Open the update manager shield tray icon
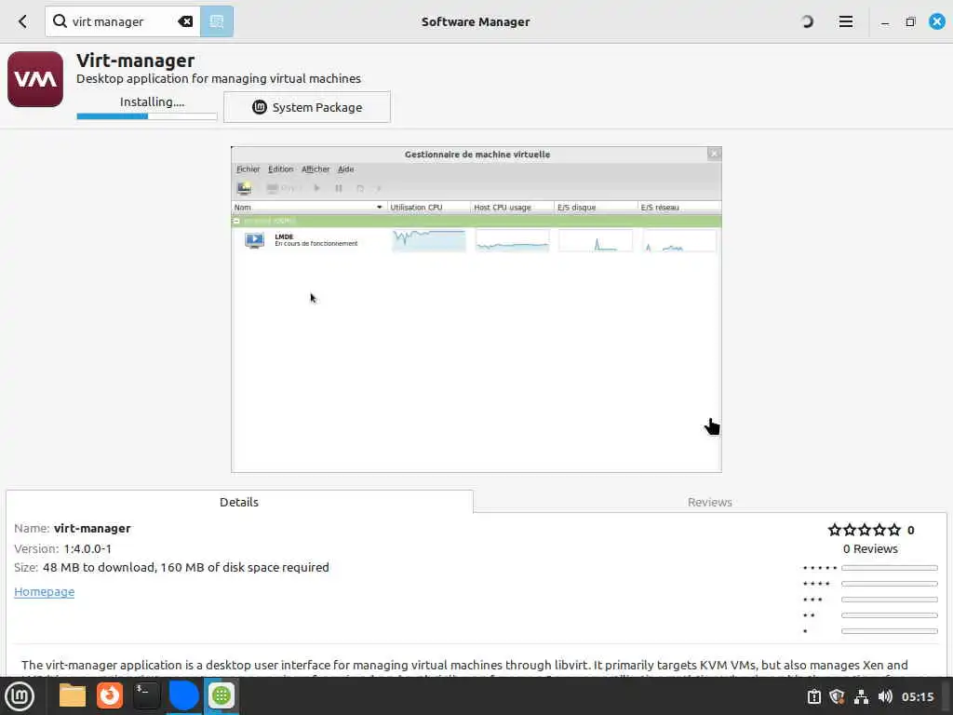The width and height of the screenshot is (953, 715). (x=837, y=696)
